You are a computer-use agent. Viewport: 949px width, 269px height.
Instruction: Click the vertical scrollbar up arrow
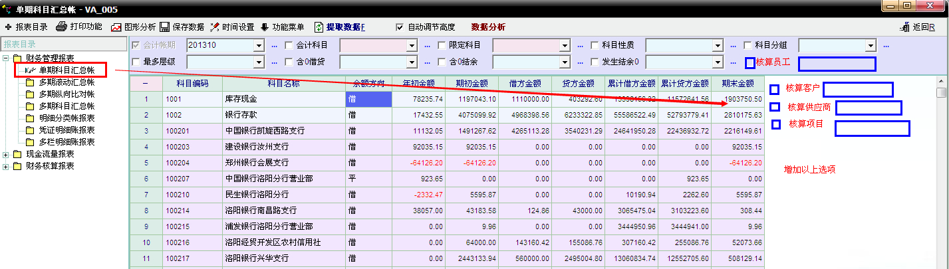click(941, 92)
